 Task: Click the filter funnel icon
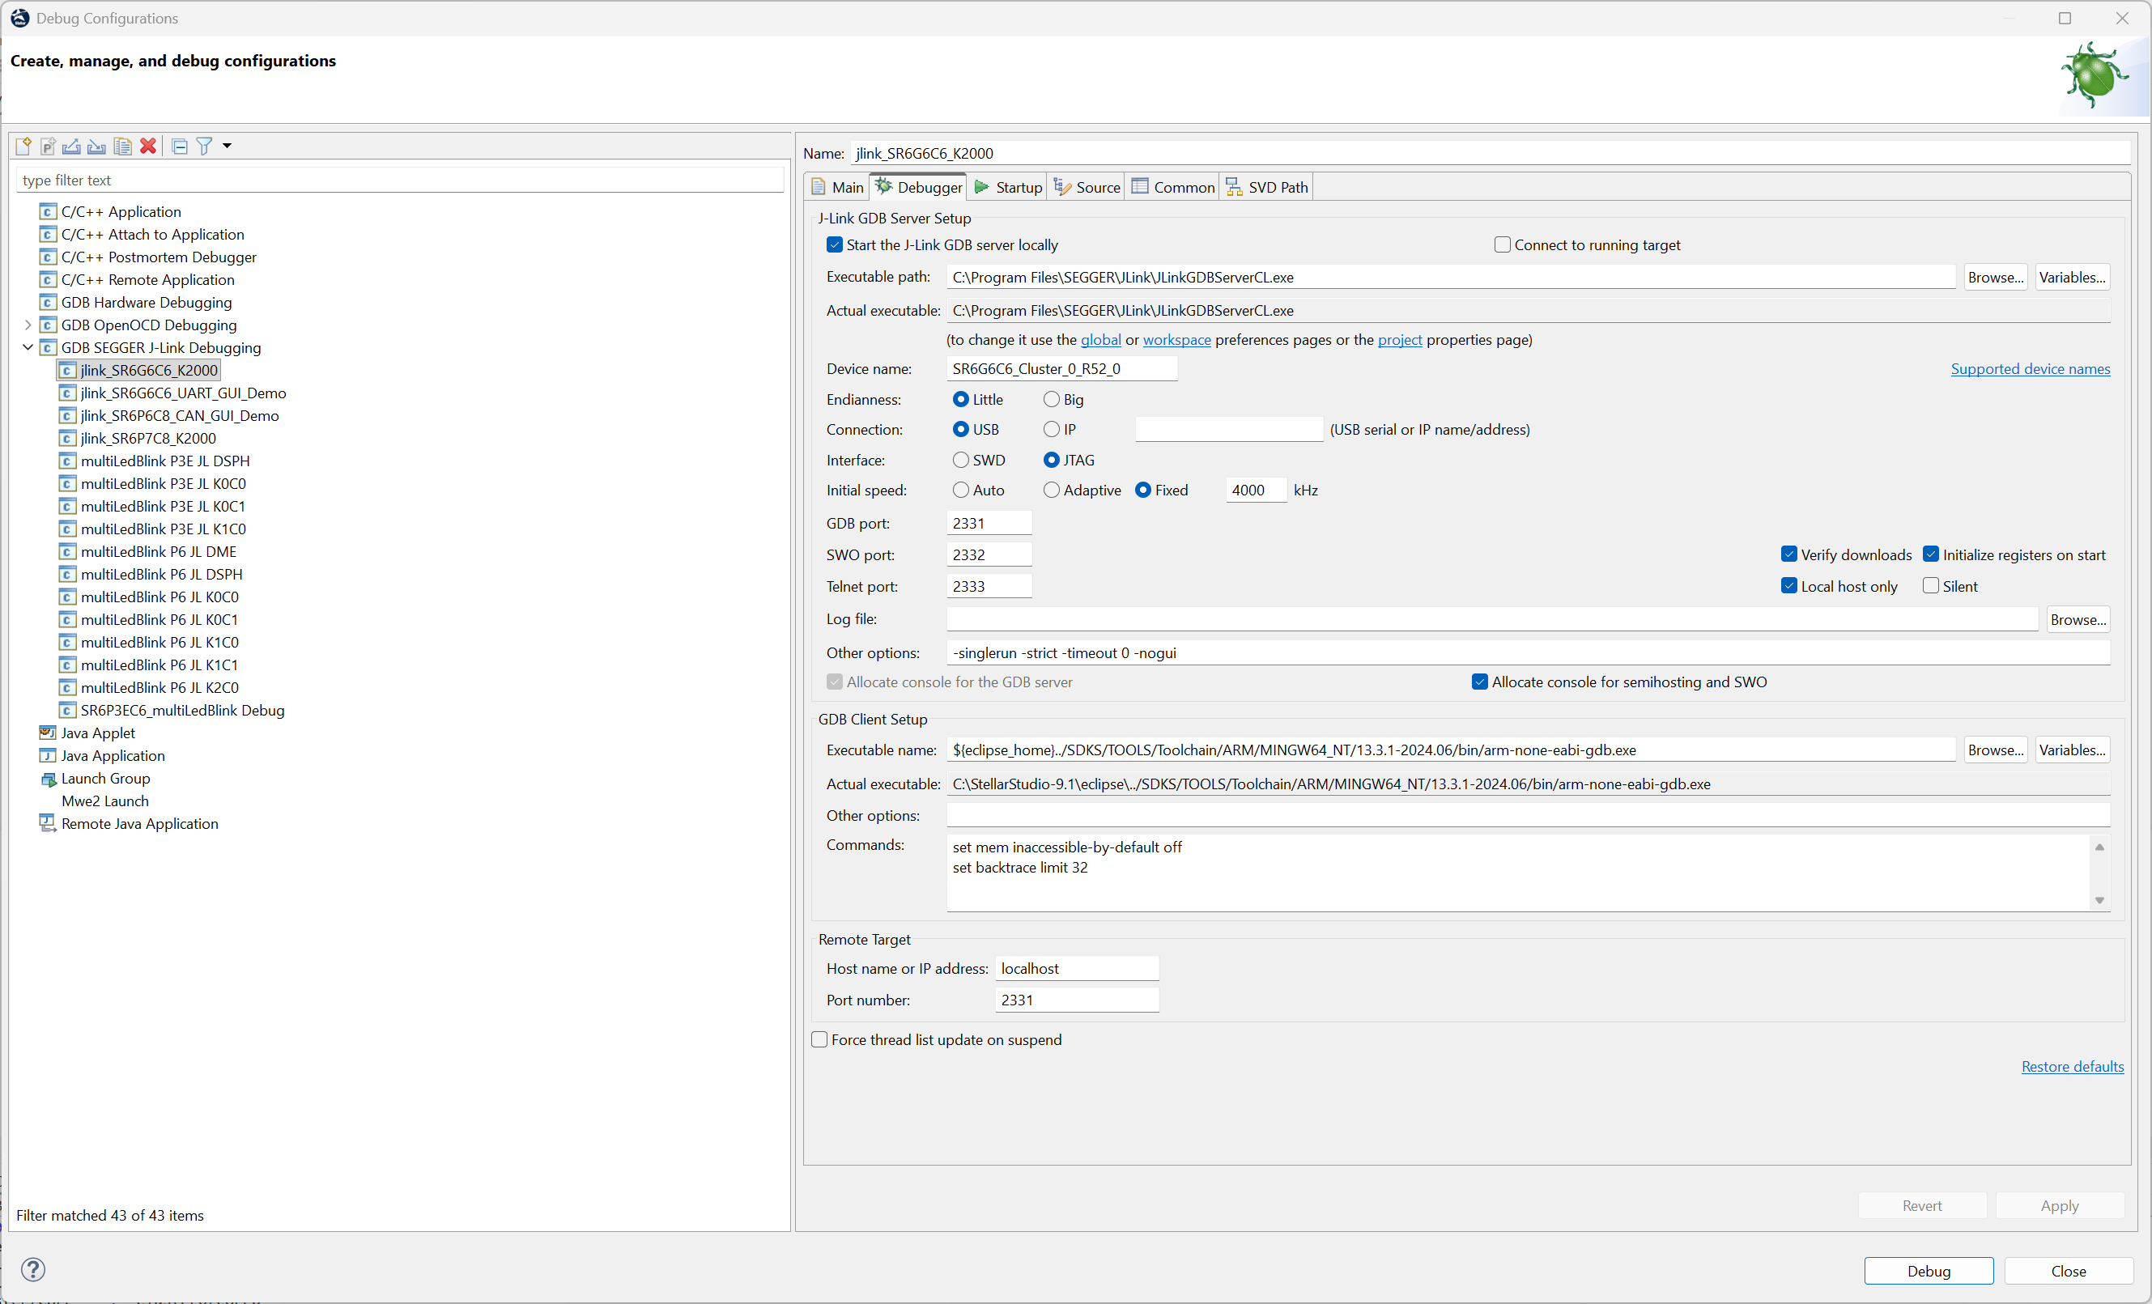pyautogui.click(x=204, y=146)
